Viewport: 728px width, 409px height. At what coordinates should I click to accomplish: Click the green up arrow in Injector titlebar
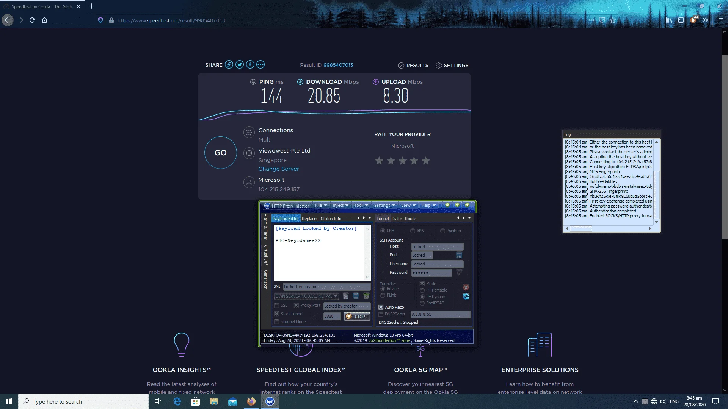457,205
